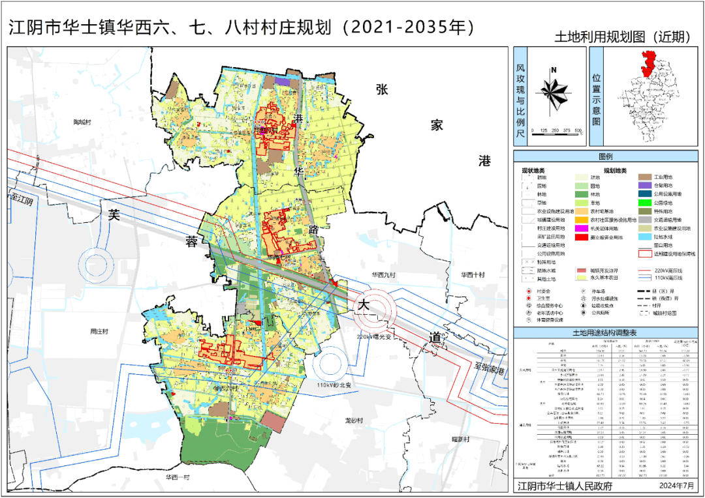The image size is (705, 498).
Task: Click the 周庄村 label on the map
Action: tap(99, 331)
